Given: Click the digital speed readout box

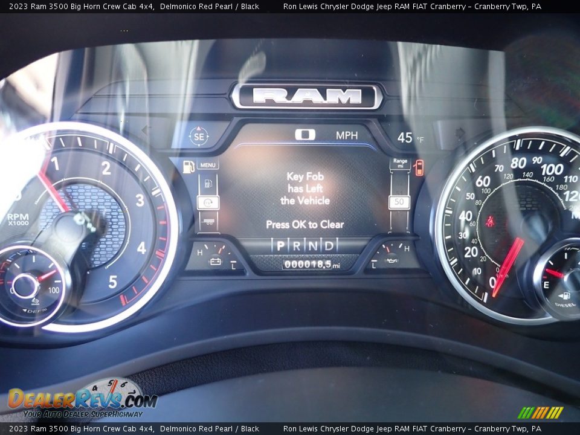Looking at the screenshot, I should tap(305, 135).
